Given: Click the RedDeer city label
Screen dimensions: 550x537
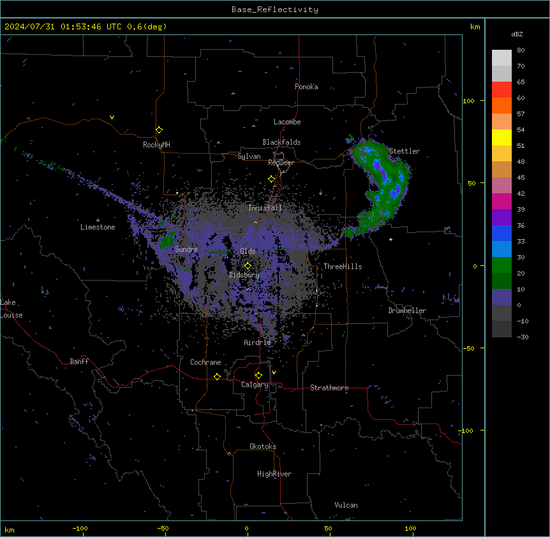Looking at the screenshot, I should point(281,163).
